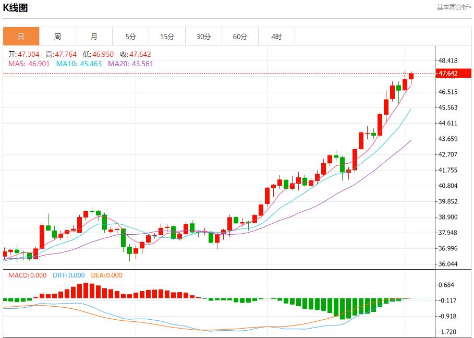Select the 日 (daily) timeframe tab
The height and width of the screenshot is (338, 474).
[21, 36]
